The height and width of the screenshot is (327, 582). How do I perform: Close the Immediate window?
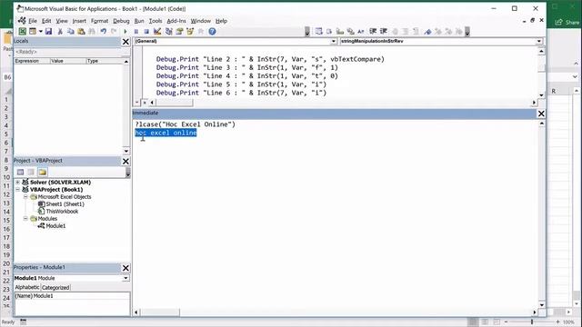(x=541, y=114)
